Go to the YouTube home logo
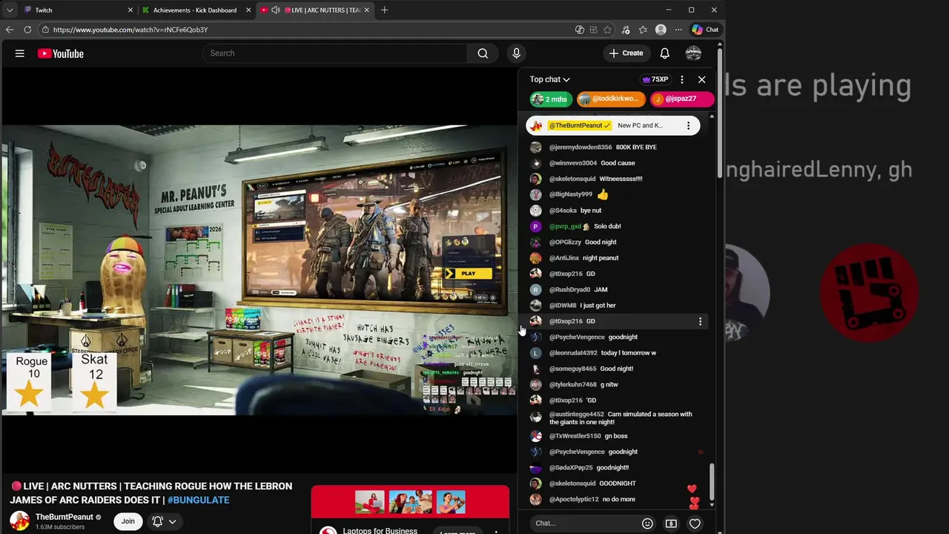This screenshot has height=534, width=949. 60,53
